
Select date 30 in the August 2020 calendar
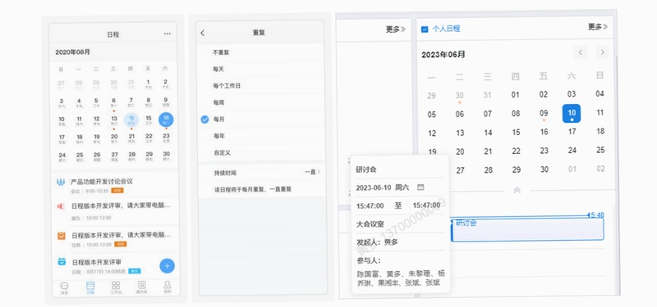[166, 156]
